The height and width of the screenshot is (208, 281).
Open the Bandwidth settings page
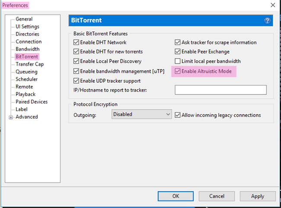point(27,49)
